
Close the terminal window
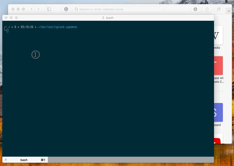click(6, 18)
